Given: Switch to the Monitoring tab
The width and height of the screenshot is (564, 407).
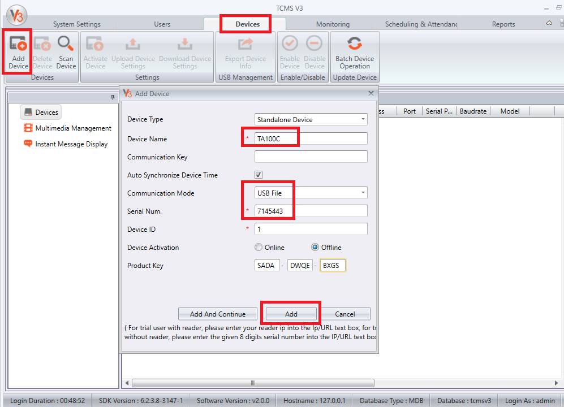Looking at the screenshot, I should coord(333,24).
